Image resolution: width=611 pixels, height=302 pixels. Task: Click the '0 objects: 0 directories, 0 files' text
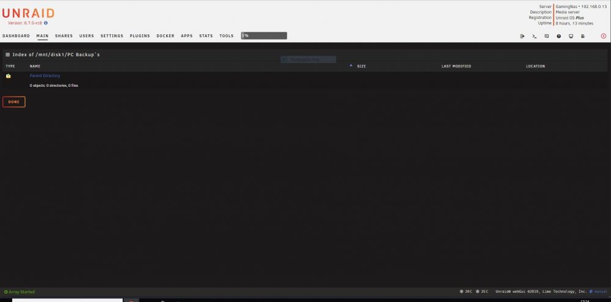click(54, 86)
